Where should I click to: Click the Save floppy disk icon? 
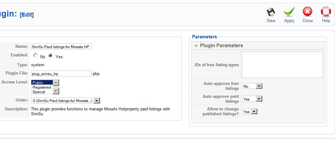point(271,13)
